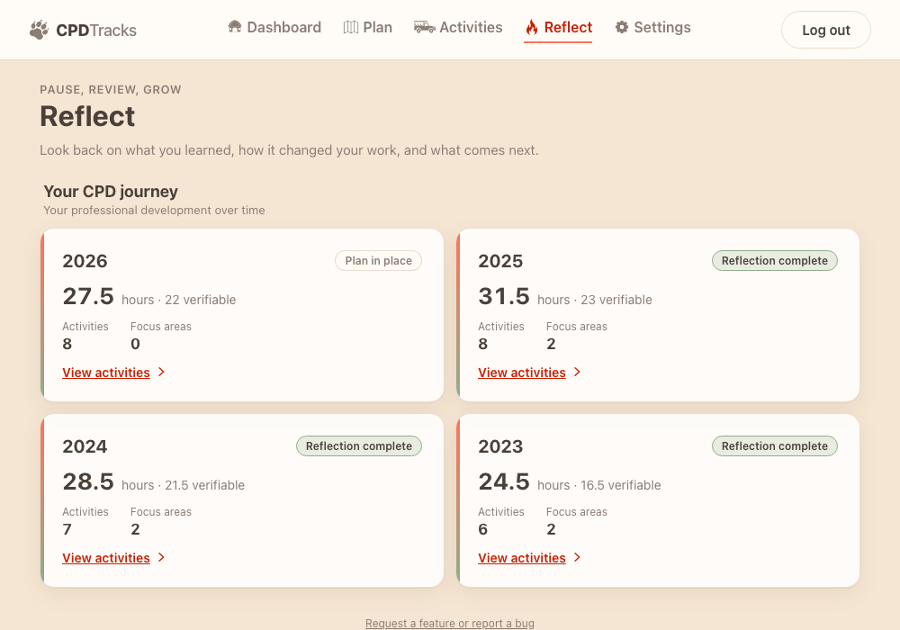Click the 2024 year heading

[85, 446]
